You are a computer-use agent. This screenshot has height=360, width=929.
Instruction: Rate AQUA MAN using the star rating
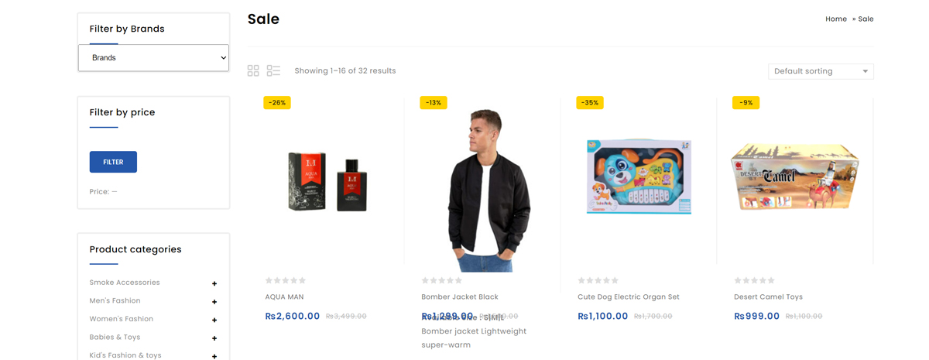pos(286,280)
